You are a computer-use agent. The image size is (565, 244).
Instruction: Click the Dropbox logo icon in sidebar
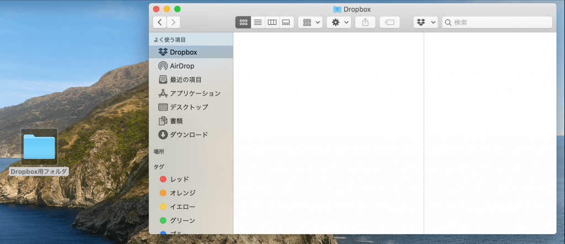click(163, 52)
